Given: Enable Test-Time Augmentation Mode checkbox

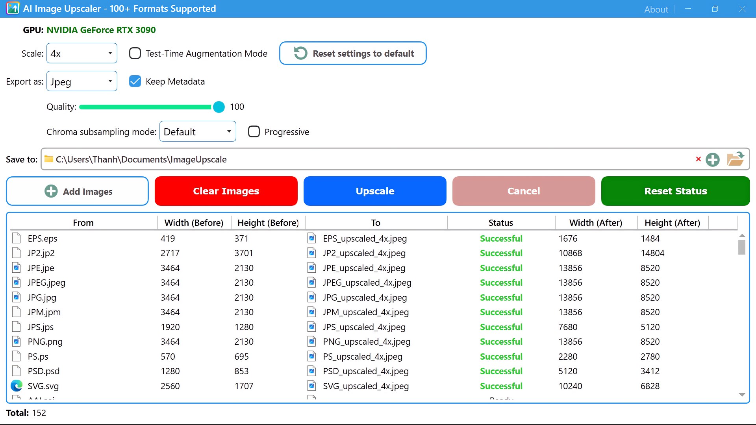Looking at the screenshot, I should [135, 53].
